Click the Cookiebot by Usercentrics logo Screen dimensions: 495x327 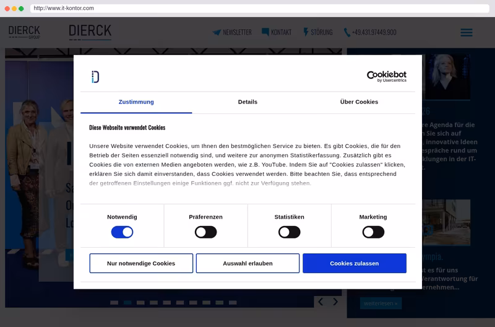pos(386,76)
